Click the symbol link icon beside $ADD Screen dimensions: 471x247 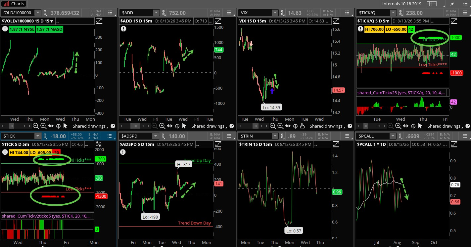tap(164, 13)
